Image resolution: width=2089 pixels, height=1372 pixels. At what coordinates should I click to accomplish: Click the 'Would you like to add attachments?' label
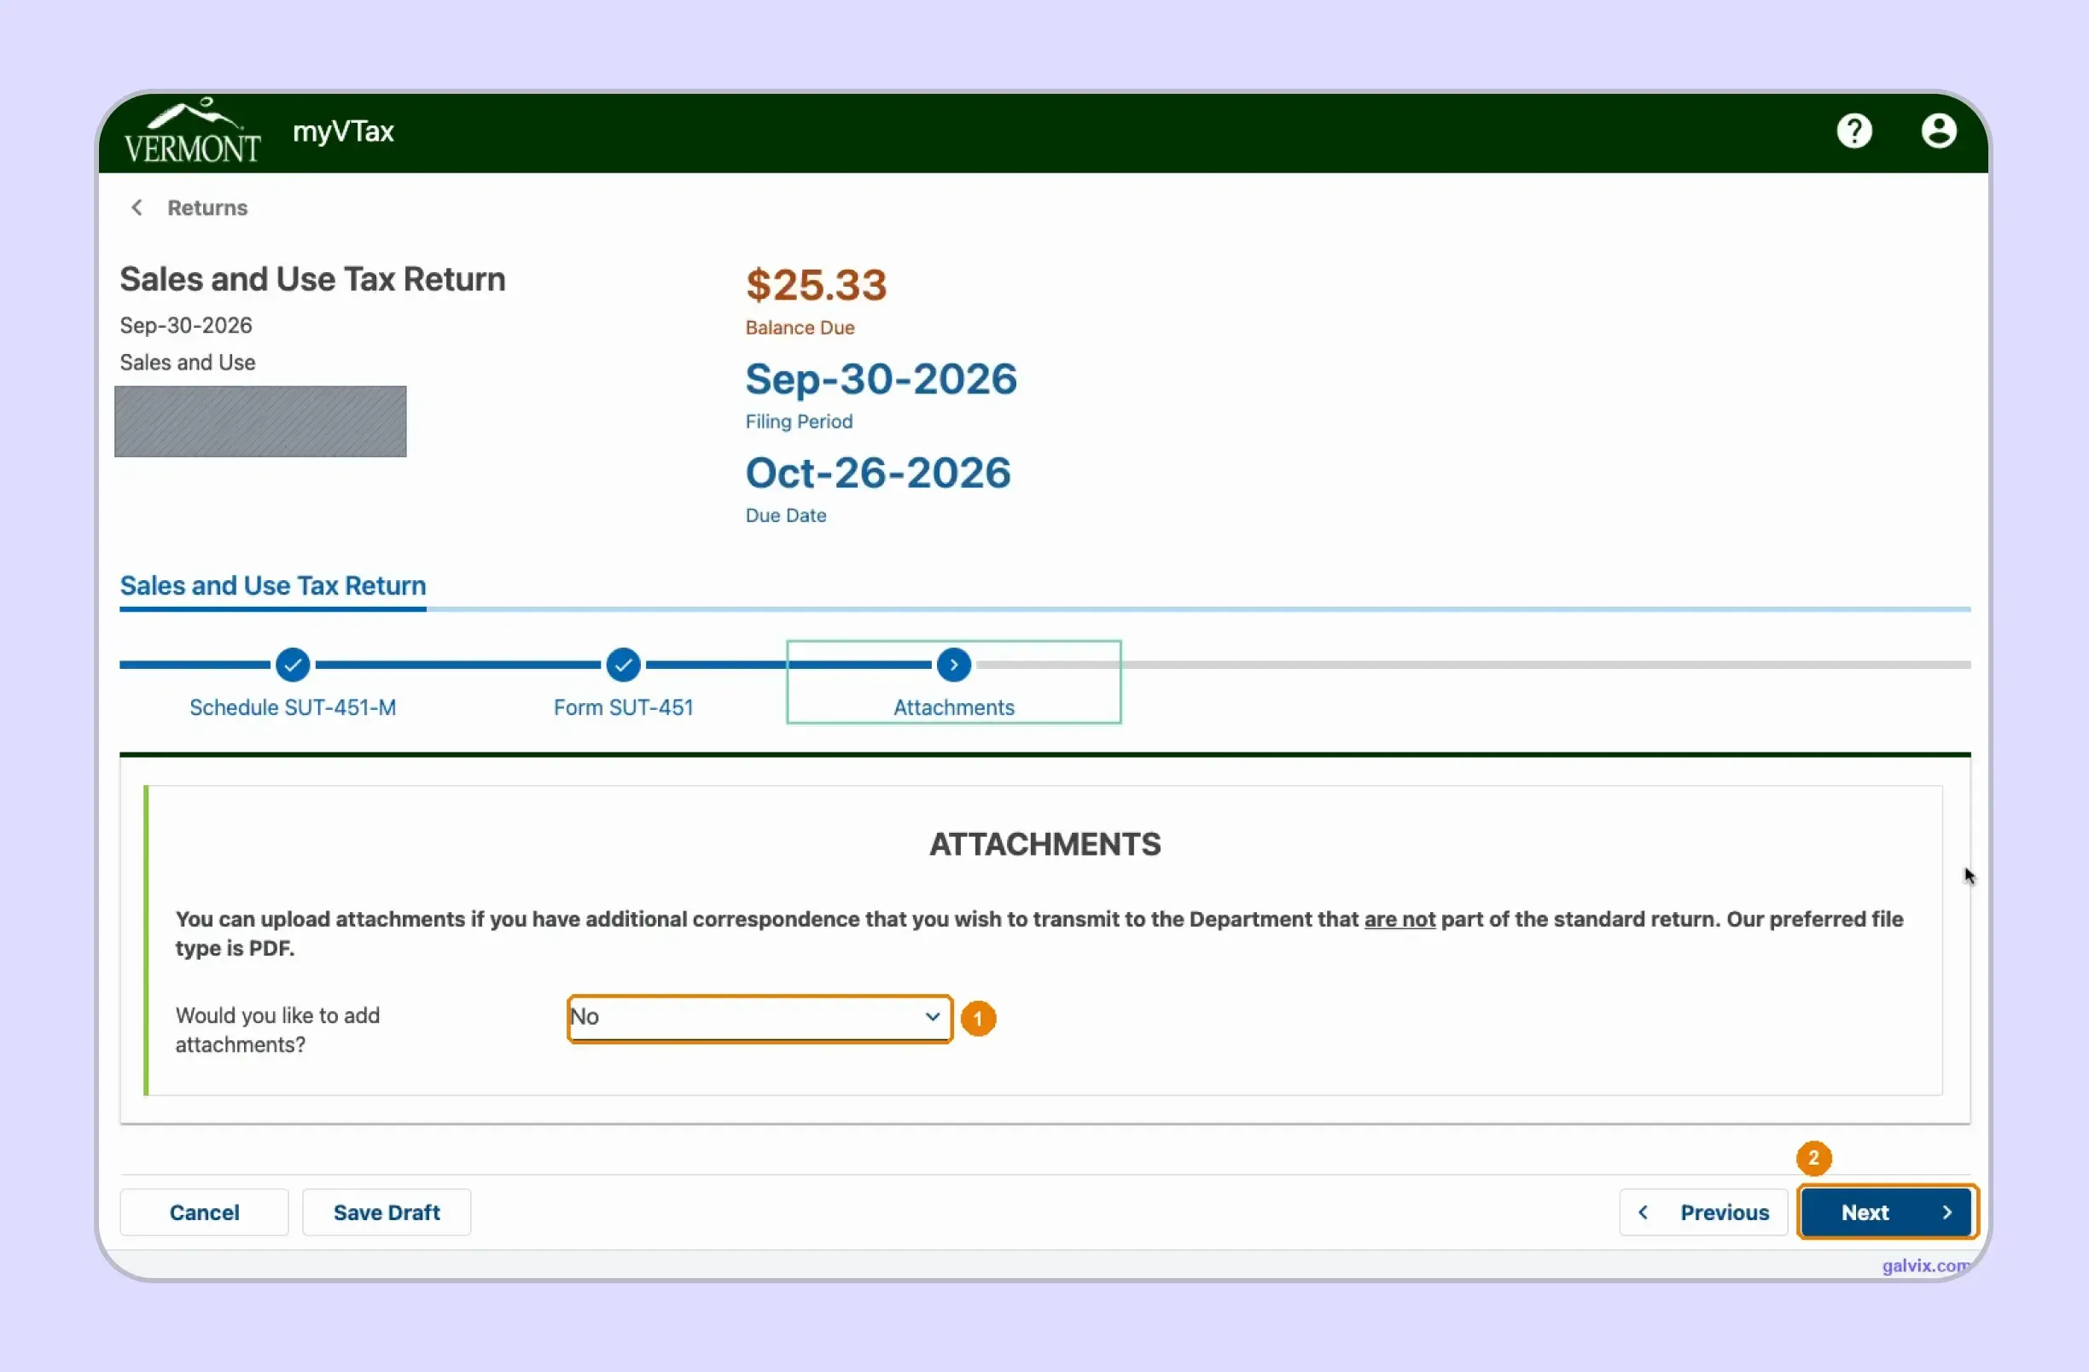[277, 1030]
